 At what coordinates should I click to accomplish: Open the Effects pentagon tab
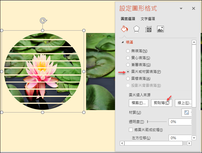tap(136, 29)
